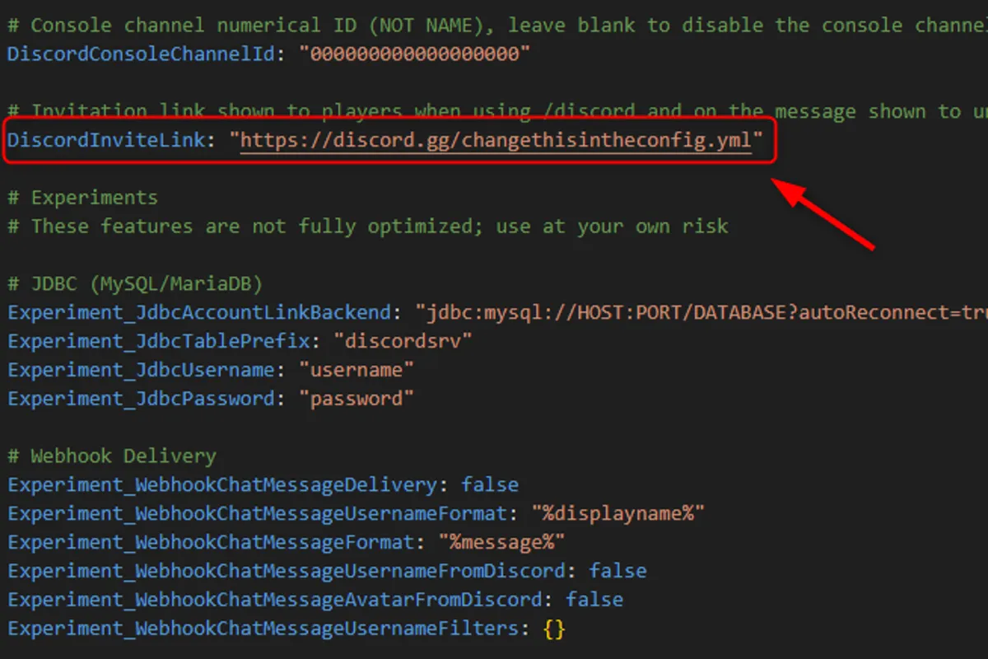Click false on WebhookChatMessageAvatarFromDiscord line

(594, 599)
